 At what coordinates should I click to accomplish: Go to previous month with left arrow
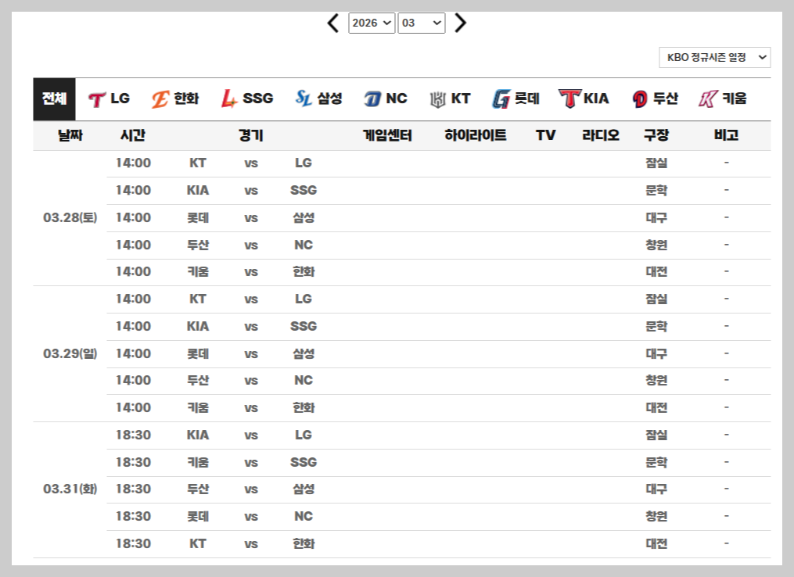(x=333, y=23)
